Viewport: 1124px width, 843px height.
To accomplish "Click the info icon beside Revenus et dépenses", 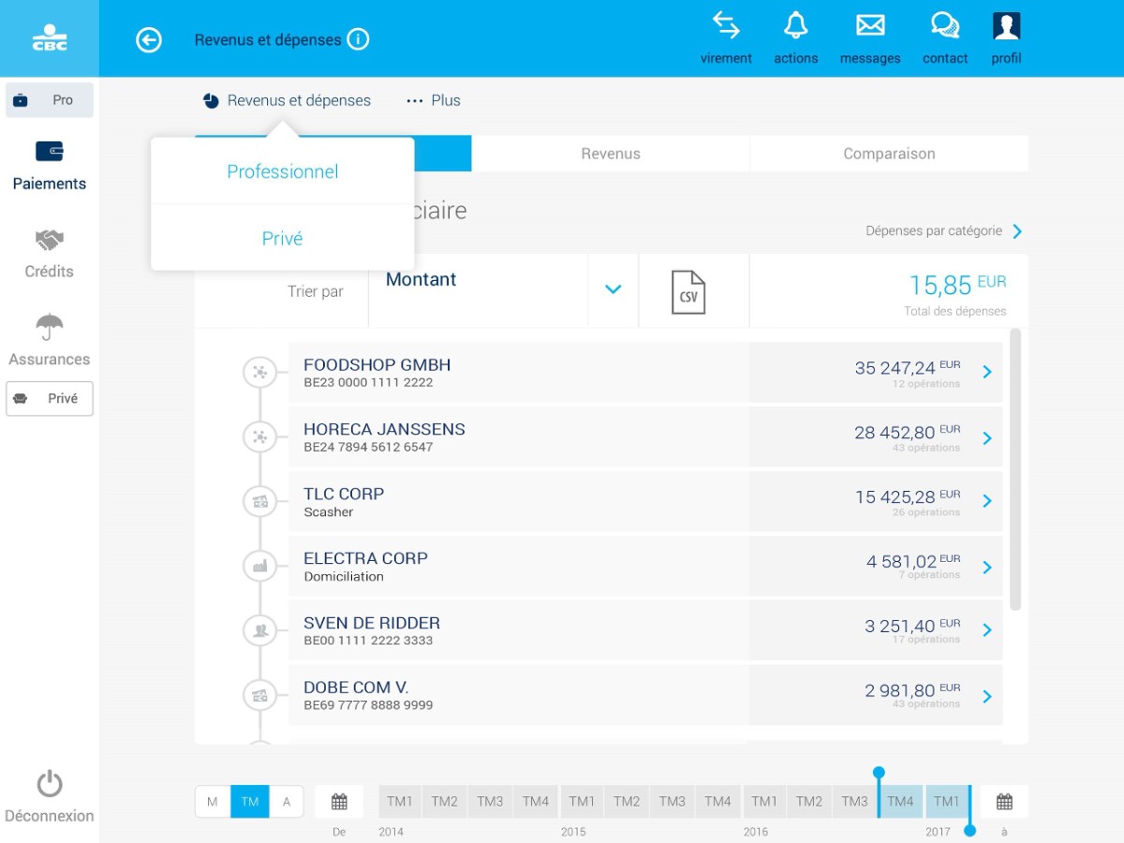I will [x=358, y=39].
